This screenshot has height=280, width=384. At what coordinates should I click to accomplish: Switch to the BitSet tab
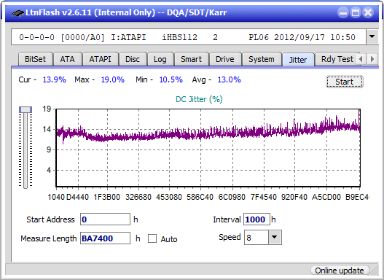35,59
